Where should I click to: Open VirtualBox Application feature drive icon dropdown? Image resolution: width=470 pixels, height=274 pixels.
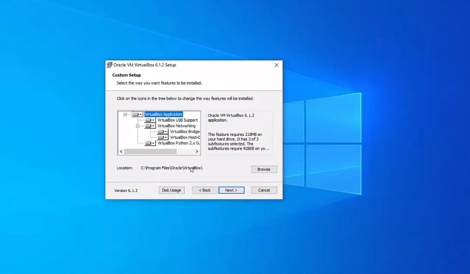pyautogui.click(x=137, y=114)
